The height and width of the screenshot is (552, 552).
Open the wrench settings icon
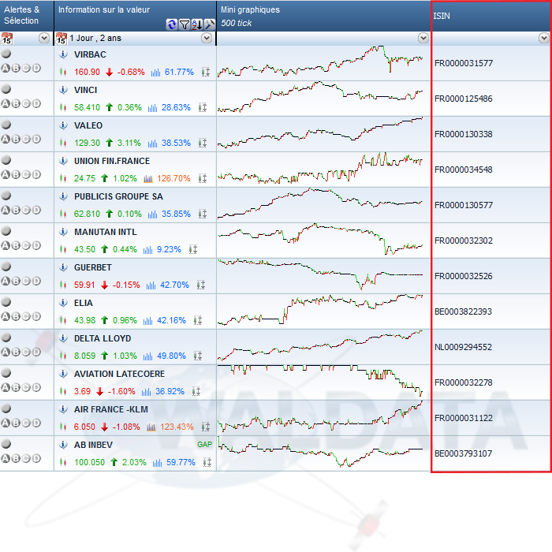click(210, 24)
